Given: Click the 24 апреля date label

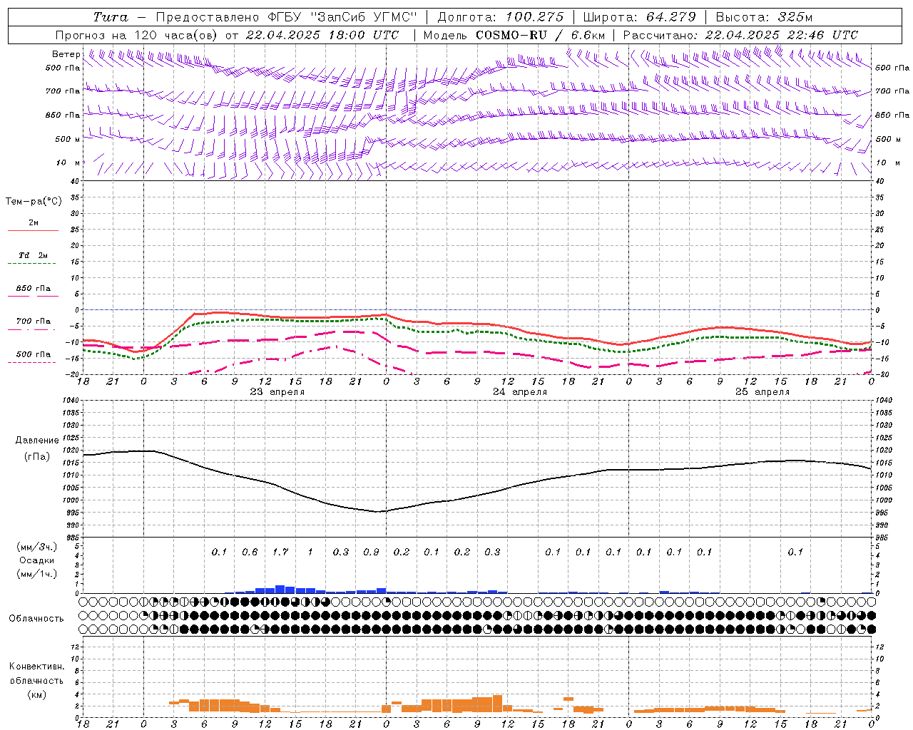Looking at the screenshot, I should (x=520, y=392).
